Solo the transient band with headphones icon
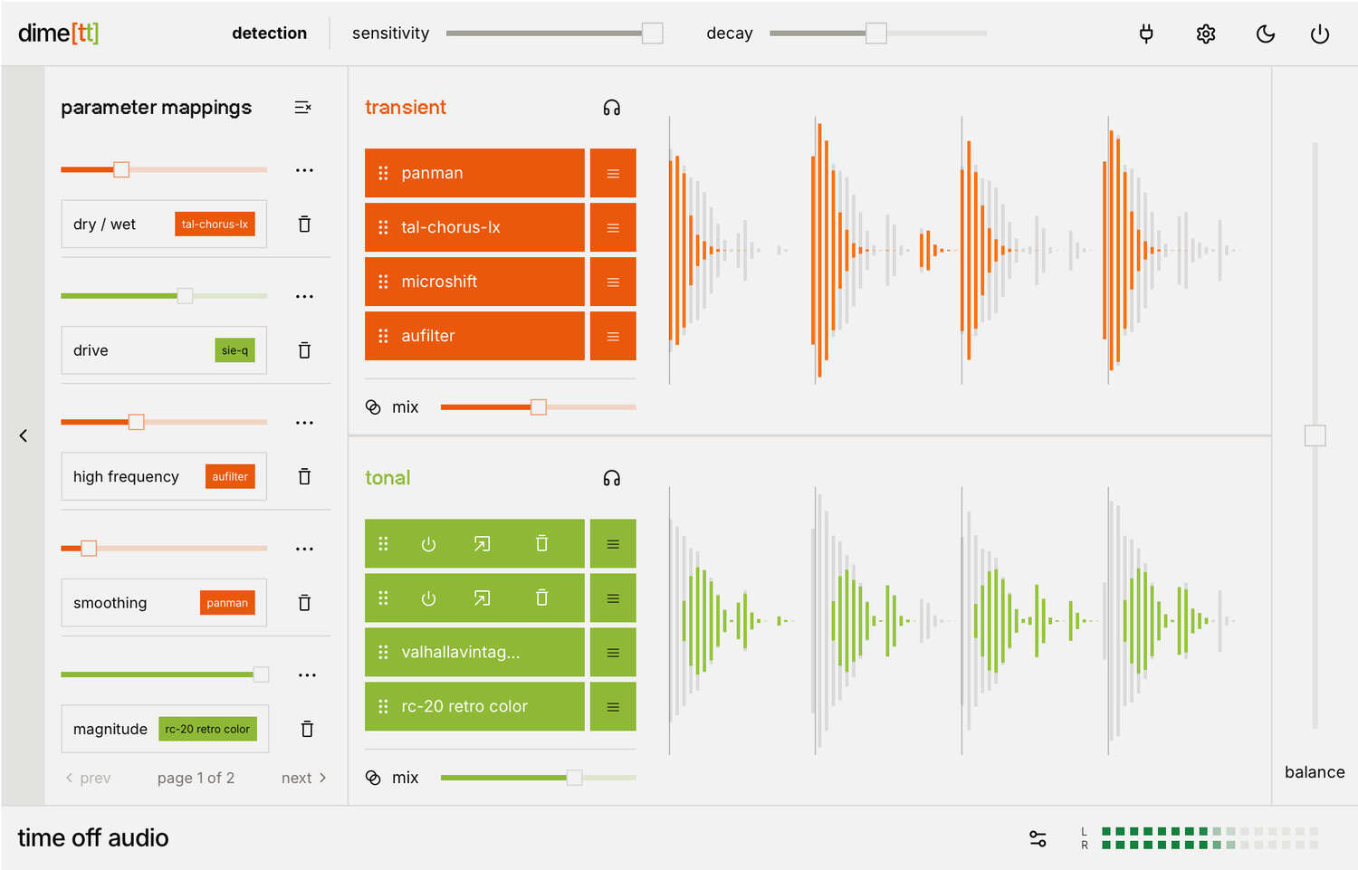 coord(612,108)
